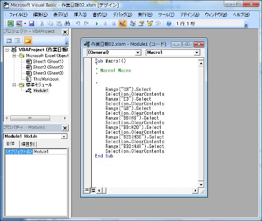262x221 pixels.
Task: Click the Redo arrow icon
Action: (86, 23)
